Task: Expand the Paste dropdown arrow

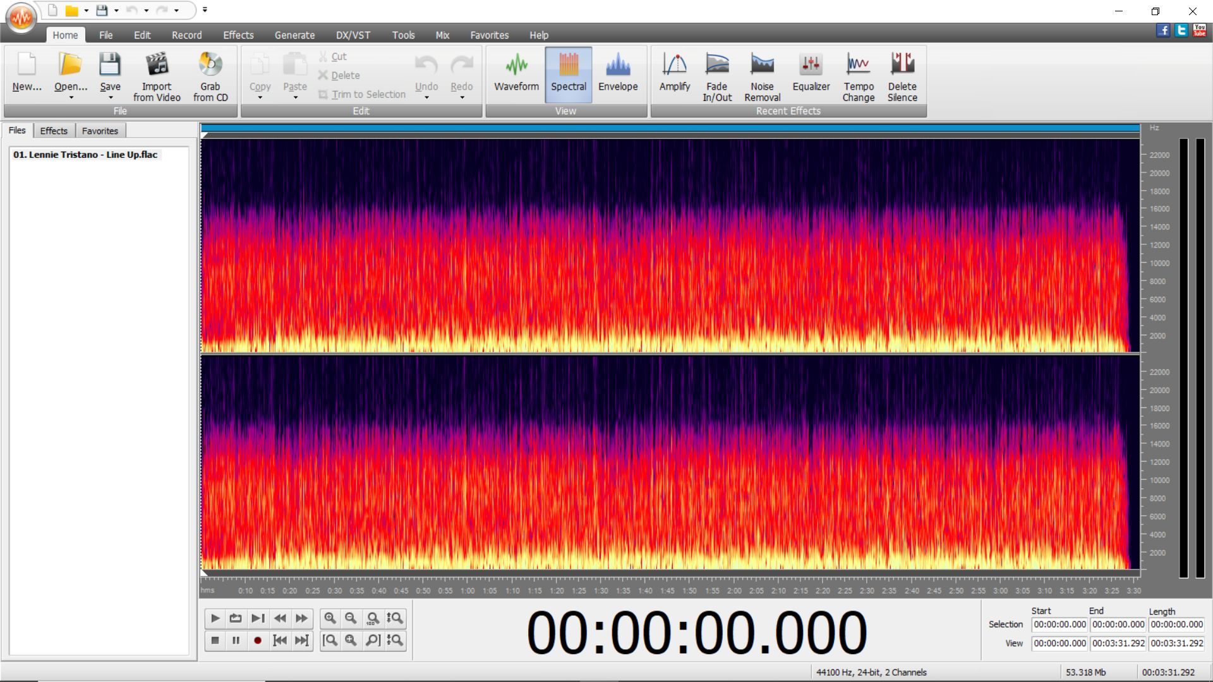Action: 295,97
